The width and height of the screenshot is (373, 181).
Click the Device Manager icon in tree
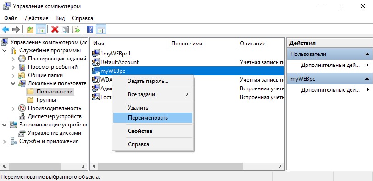22,116
